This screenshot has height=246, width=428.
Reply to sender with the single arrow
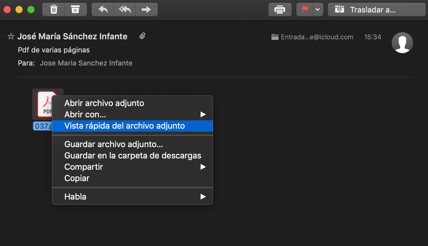point(103,10)
